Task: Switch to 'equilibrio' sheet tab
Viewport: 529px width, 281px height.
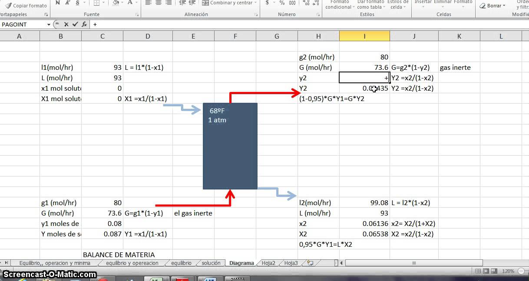Action: pyautogui.click(x=181, y=263)
